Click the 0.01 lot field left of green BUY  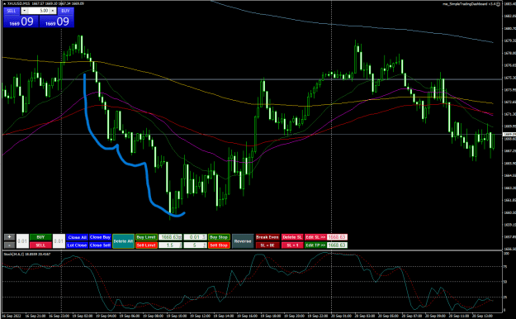click(22, 241)
